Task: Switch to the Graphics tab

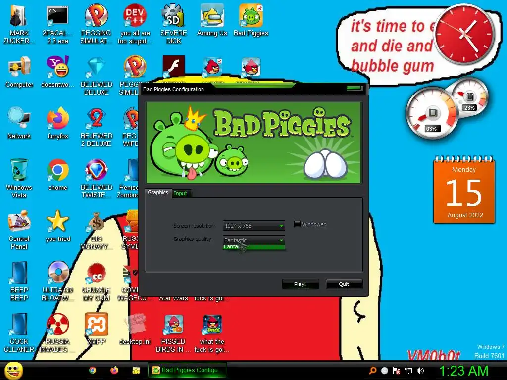Action: pos(158,192)
